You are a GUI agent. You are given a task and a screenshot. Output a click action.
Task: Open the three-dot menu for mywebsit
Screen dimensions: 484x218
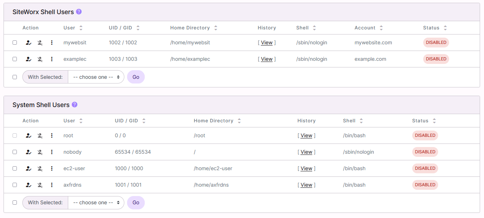tap(52, 43)
